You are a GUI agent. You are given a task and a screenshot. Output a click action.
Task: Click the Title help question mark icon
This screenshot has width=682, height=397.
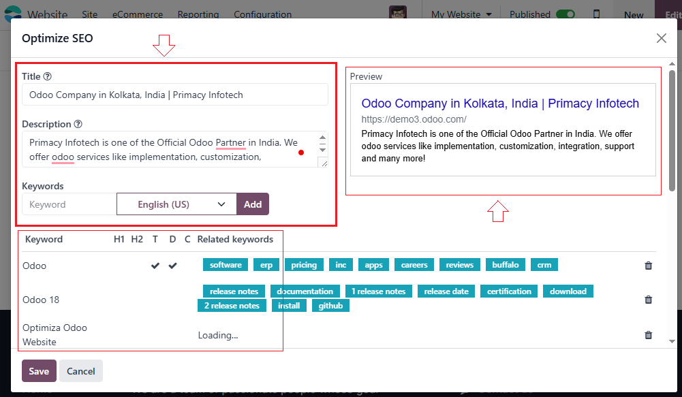(x=46, y=76)
